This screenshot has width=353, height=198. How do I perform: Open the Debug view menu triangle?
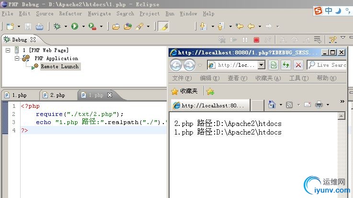[342, 37]
